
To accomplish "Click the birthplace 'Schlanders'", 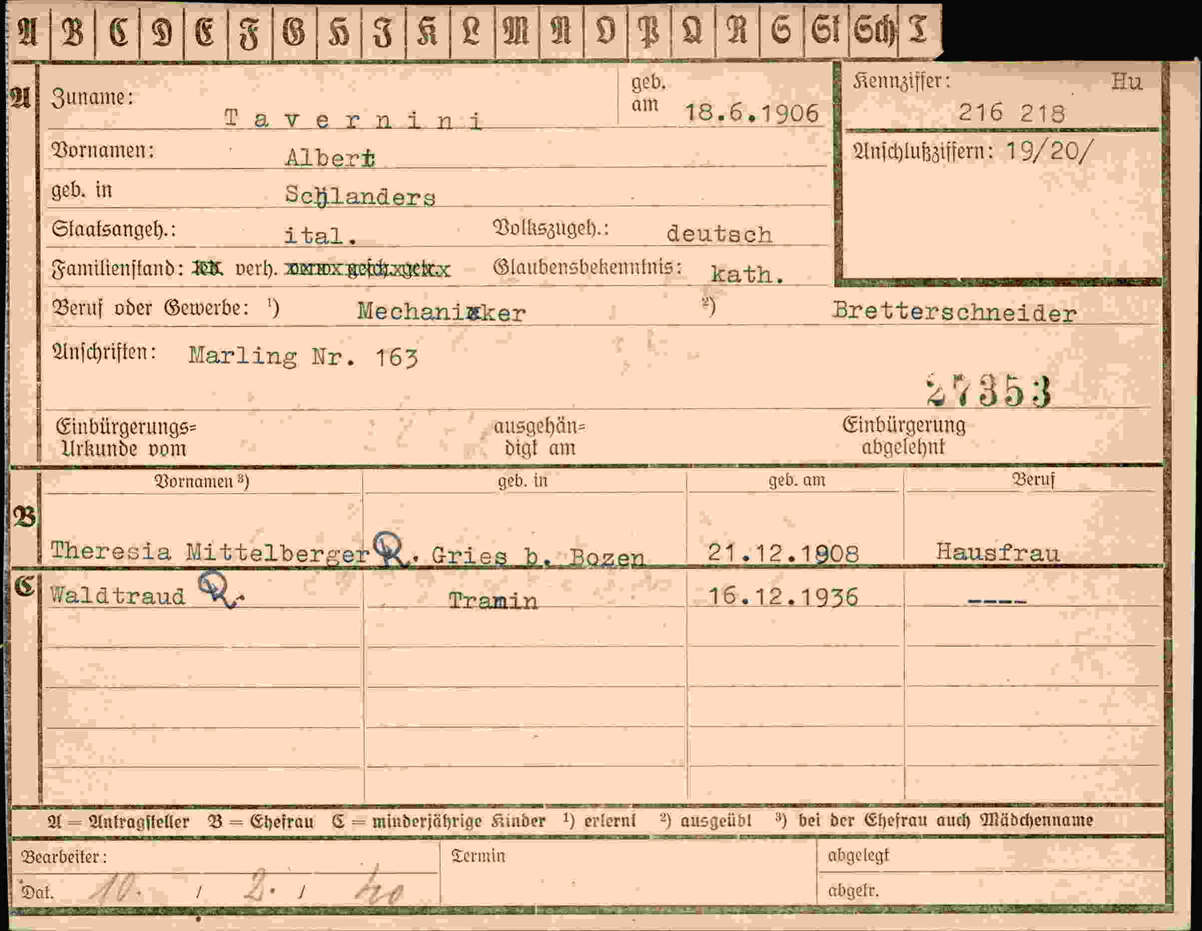I will [360, 196].
